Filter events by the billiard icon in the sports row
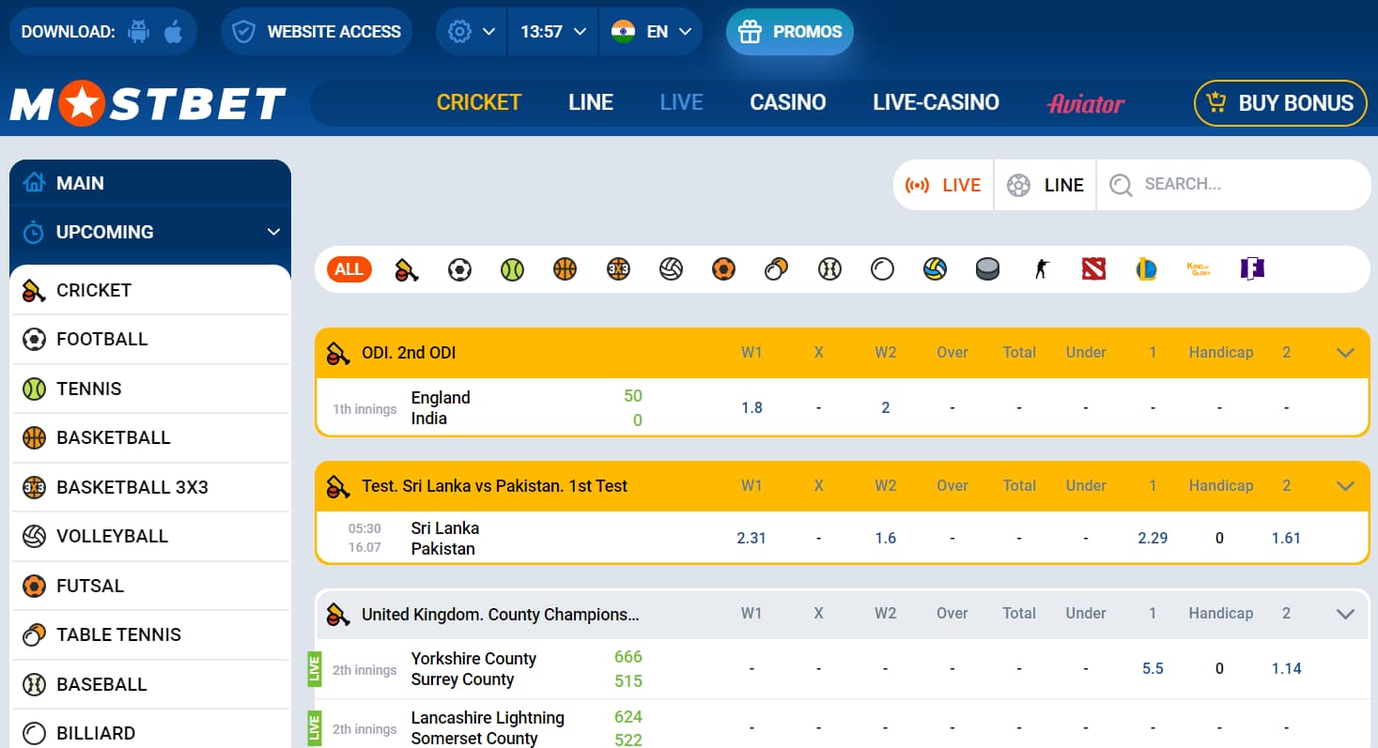The image size is (1378, 748). pyautogui.click(x=882, y=270)
